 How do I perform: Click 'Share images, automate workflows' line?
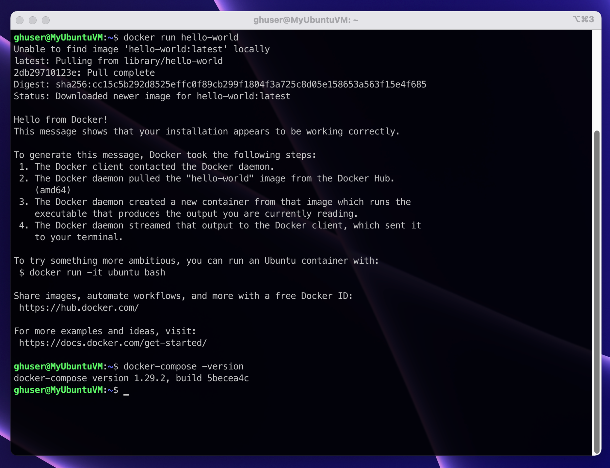click(x=183, y=296)
